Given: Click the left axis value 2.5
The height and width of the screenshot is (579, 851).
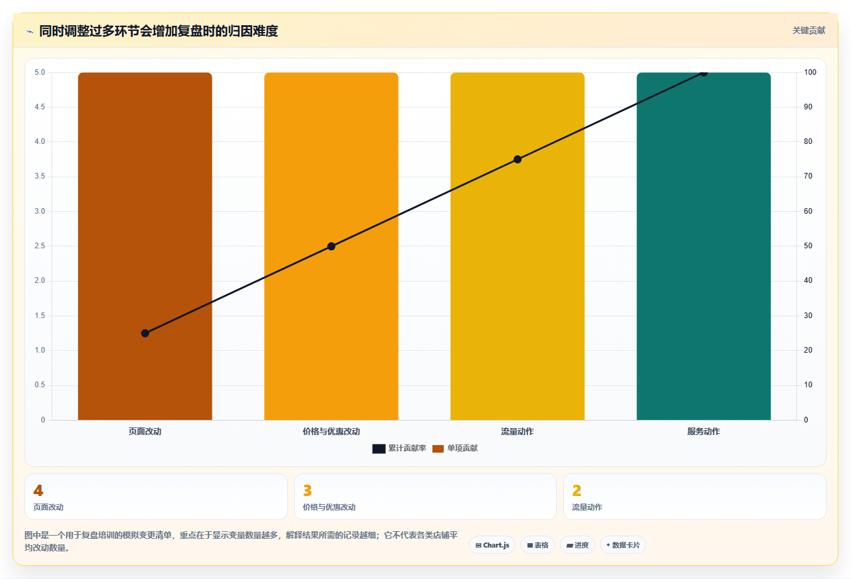Looking at the screenshot, I should (40, 246).
